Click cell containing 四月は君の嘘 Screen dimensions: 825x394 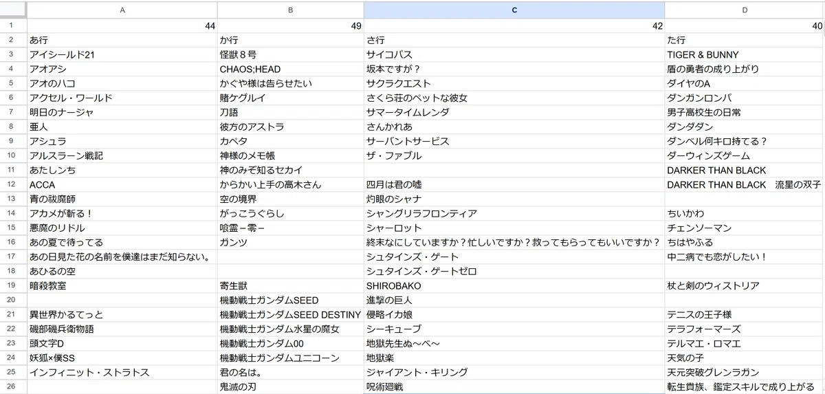[x=514, y=185]
